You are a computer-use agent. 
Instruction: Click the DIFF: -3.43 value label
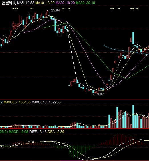[x=38, y=131]
